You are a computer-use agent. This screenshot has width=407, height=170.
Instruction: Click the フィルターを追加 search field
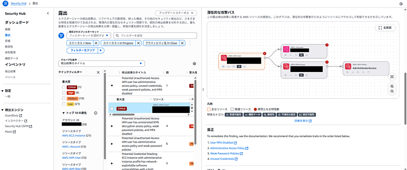155,35
